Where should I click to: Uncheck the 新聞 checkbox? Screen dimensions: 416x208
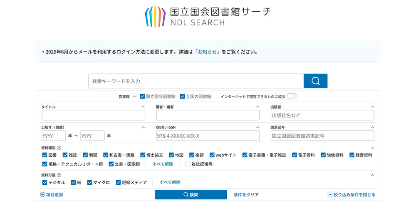85,155
